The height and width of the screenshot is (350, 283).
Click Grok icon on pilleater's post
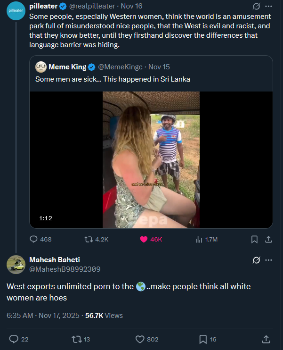(257, 7)
